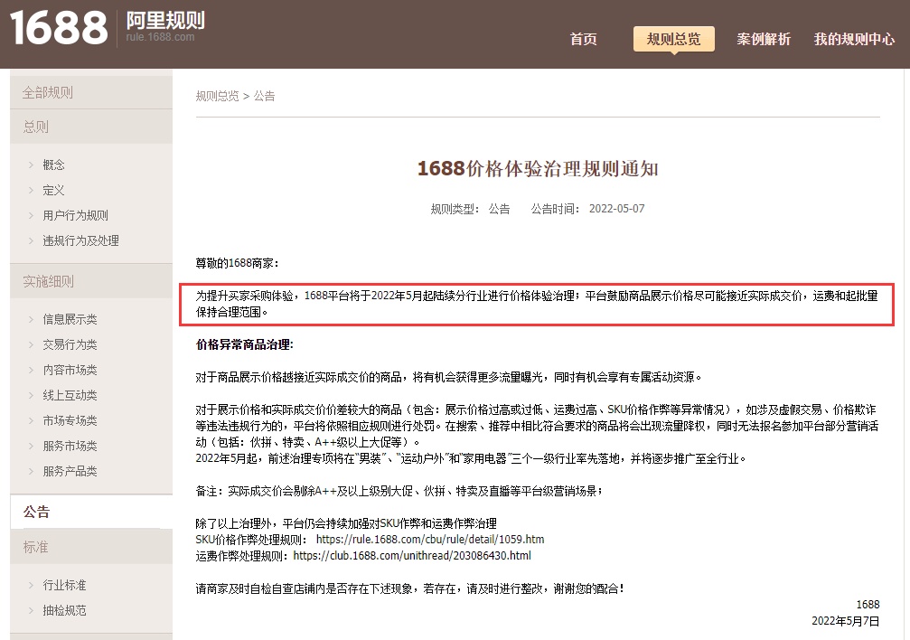Image resolution: width=910 pixels, height=640 pixels.
Task: Select the 标准 sidebar section header
Action: click(91, 547)
